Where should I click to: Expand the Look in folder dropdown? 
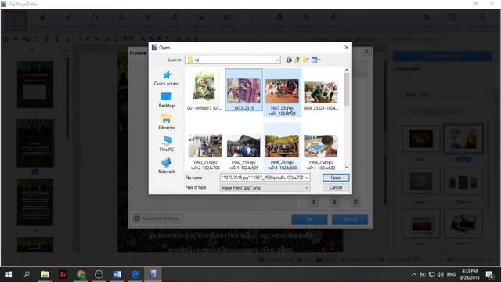tap(276, 60)
